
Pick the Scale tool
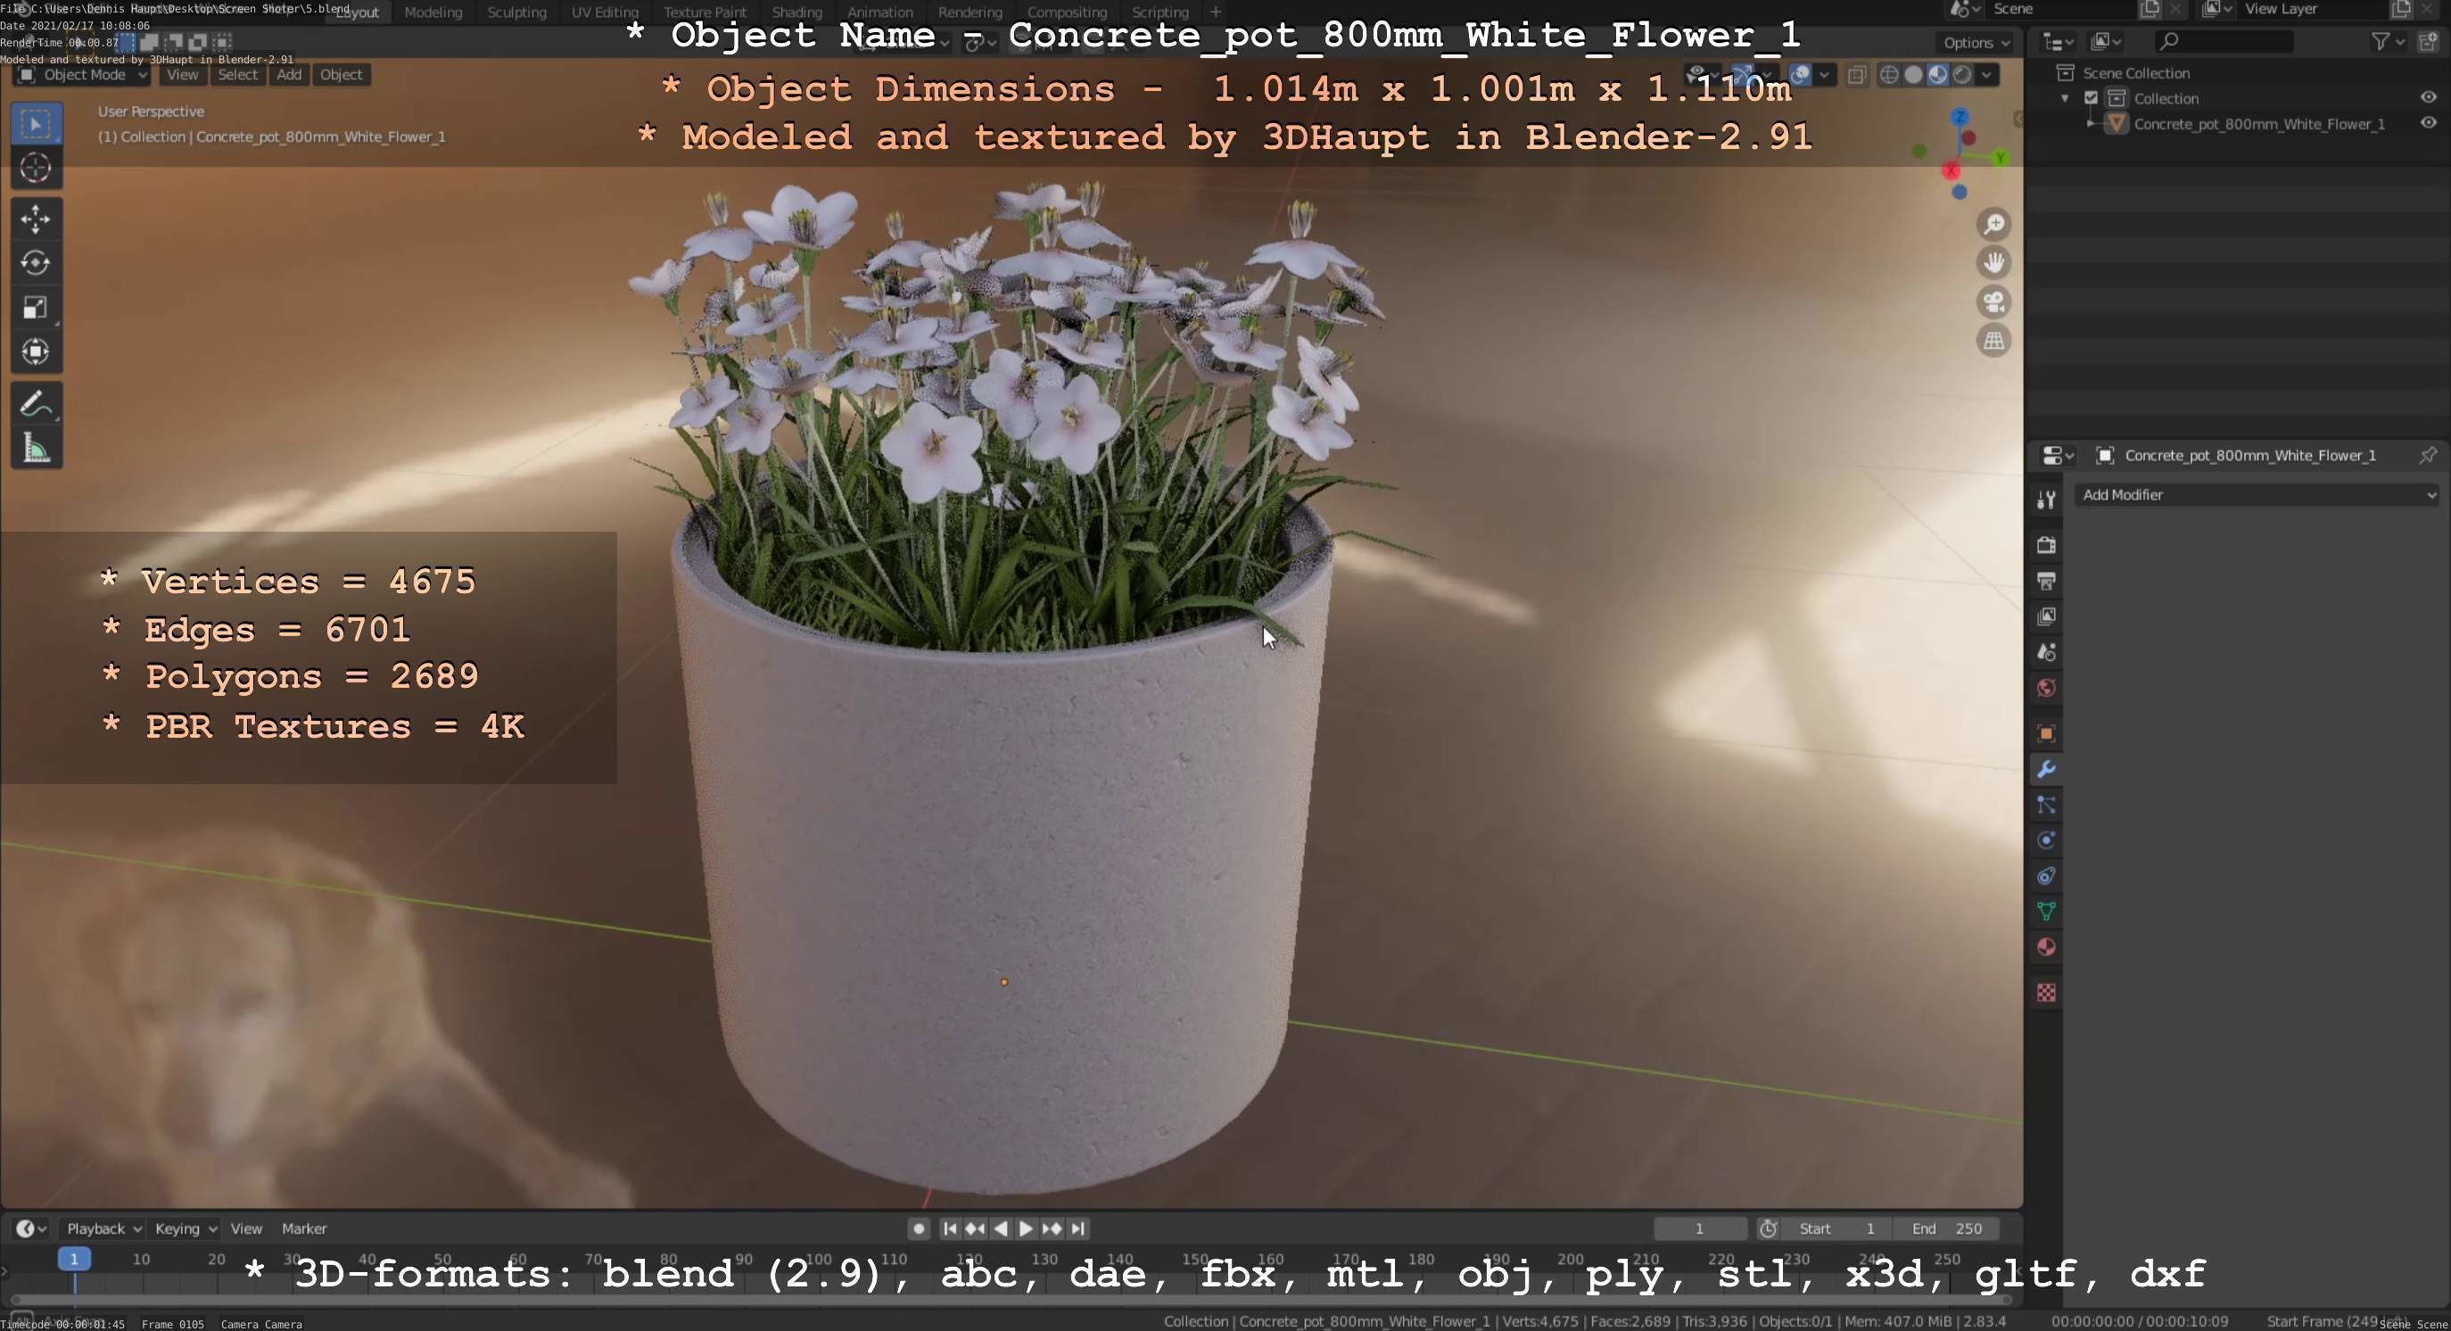click(37, 307)
